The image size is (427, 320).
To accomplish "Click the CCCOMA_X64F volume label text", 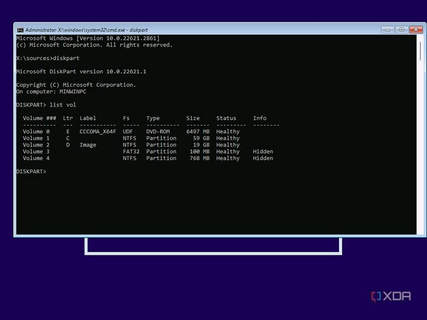I will click(97, 131).
